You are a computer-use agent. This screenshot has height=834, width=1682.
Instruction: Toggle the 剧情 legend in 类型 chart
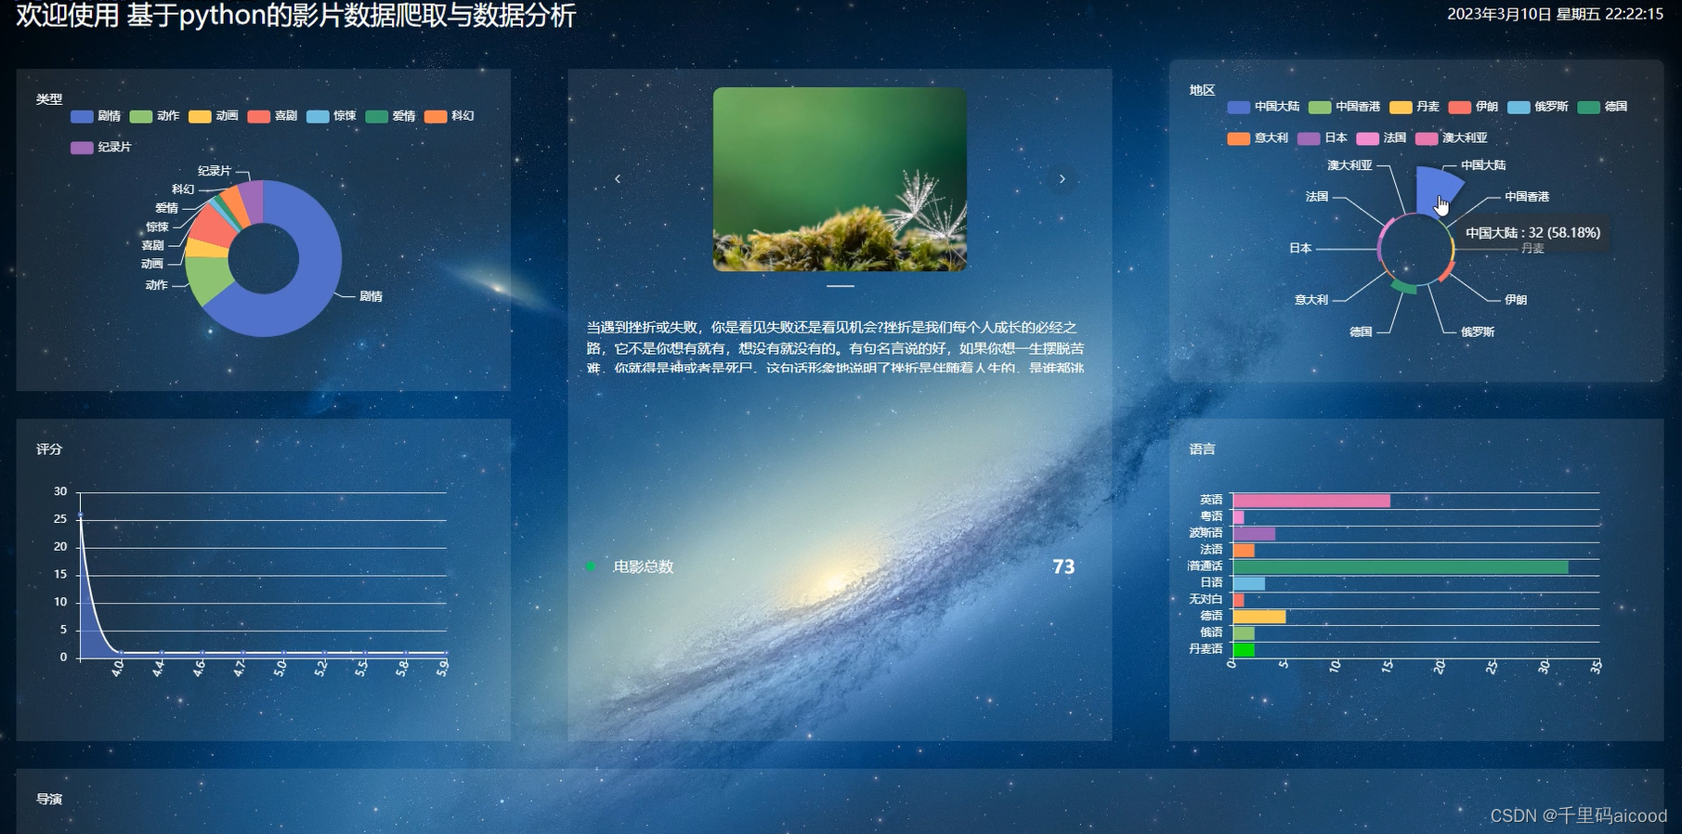(x=96, y=116)
